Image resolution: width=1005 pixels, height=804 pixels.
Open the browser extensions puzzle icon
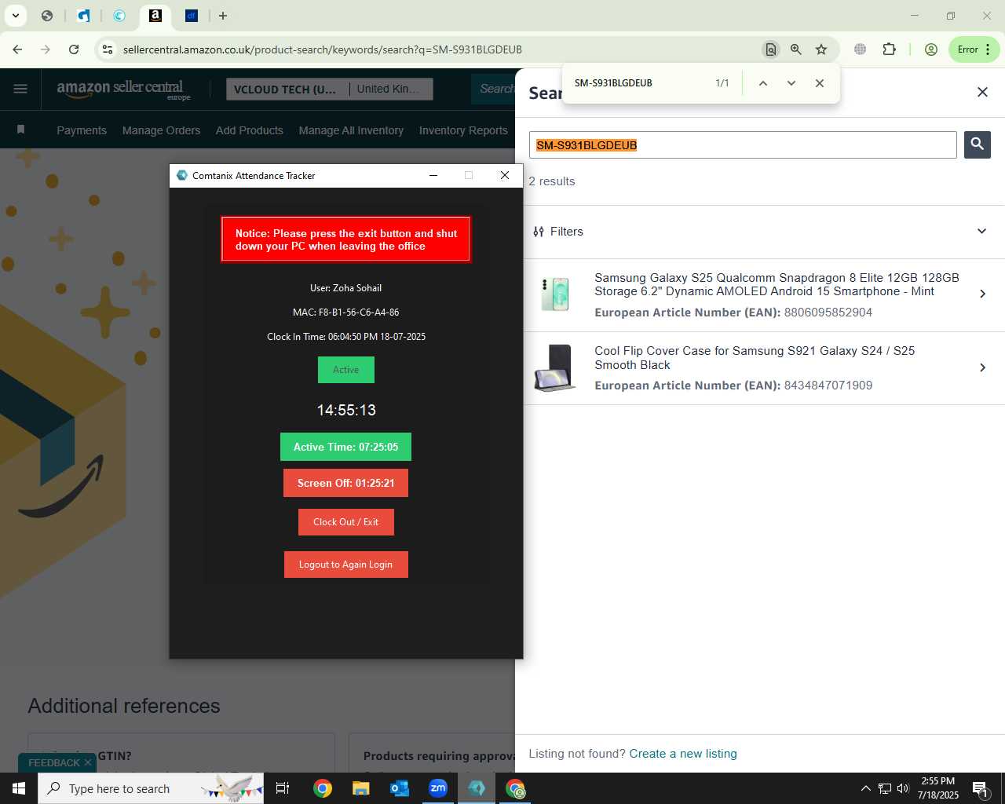pos(889,49)
